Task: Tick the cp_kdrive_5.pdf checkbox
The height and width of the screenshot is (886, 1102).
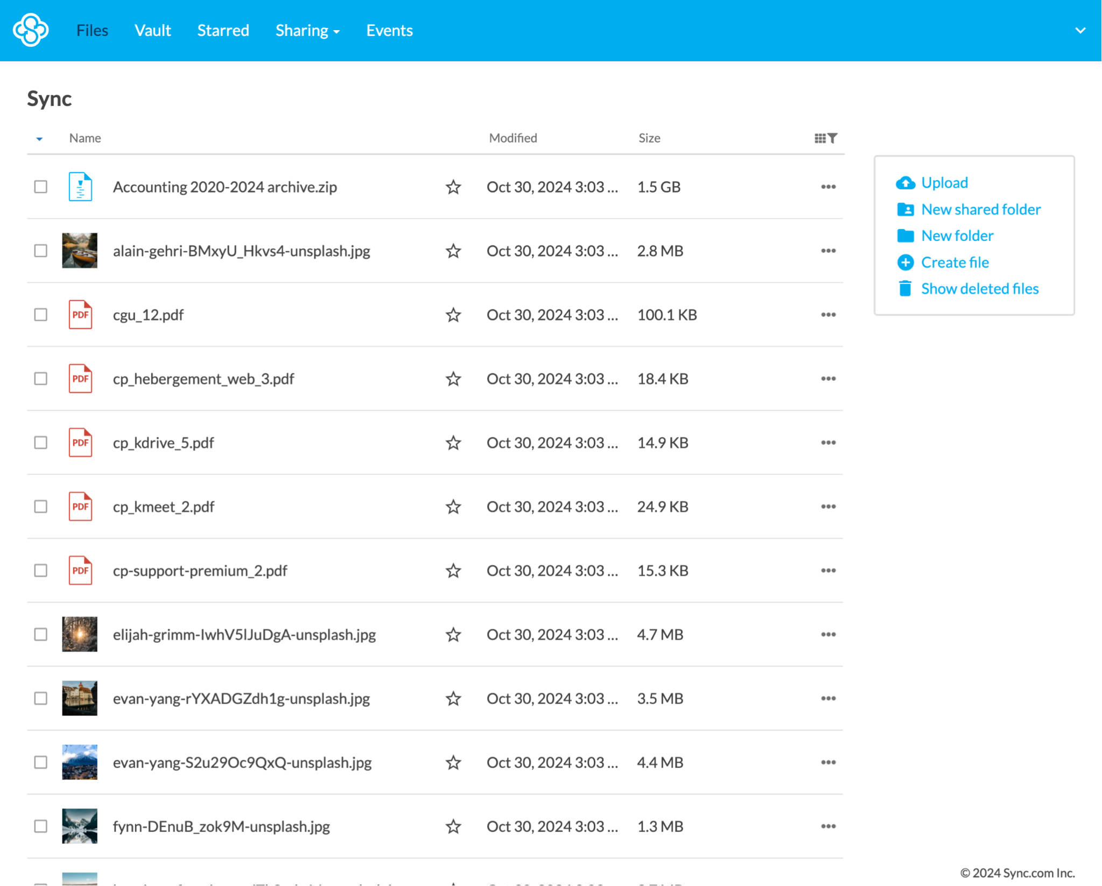Action: coord(41,443)
